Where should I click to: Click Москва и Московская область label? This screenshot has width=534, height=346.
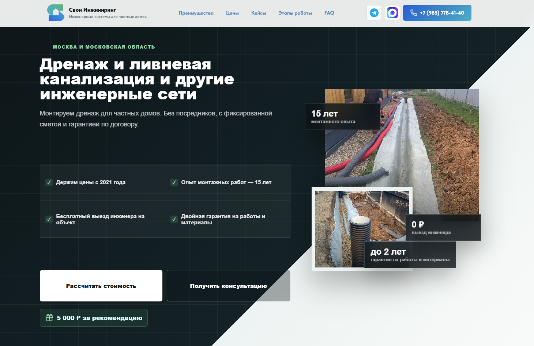[x=104, y=47]
